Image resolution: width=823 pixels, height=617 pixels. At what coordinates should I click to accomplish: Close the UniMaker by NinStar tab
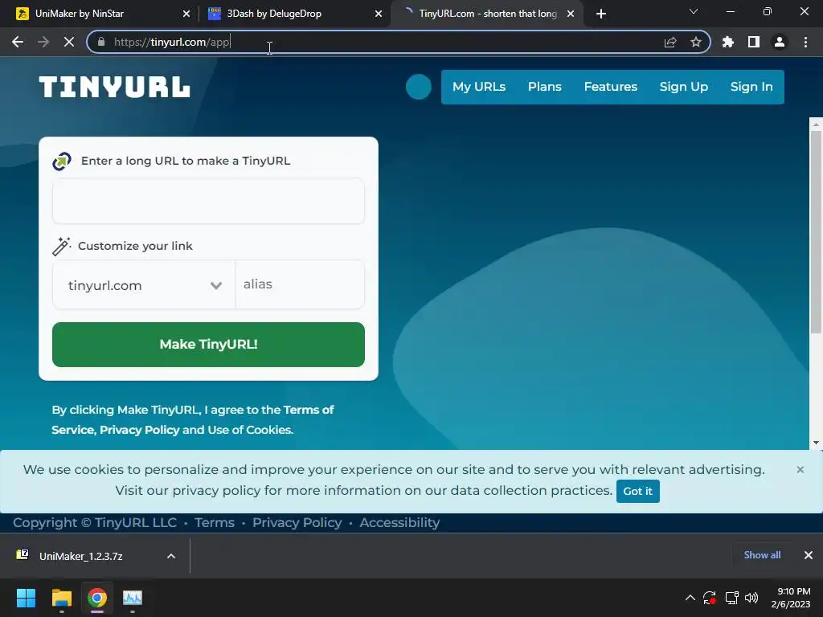pos(186,14)
